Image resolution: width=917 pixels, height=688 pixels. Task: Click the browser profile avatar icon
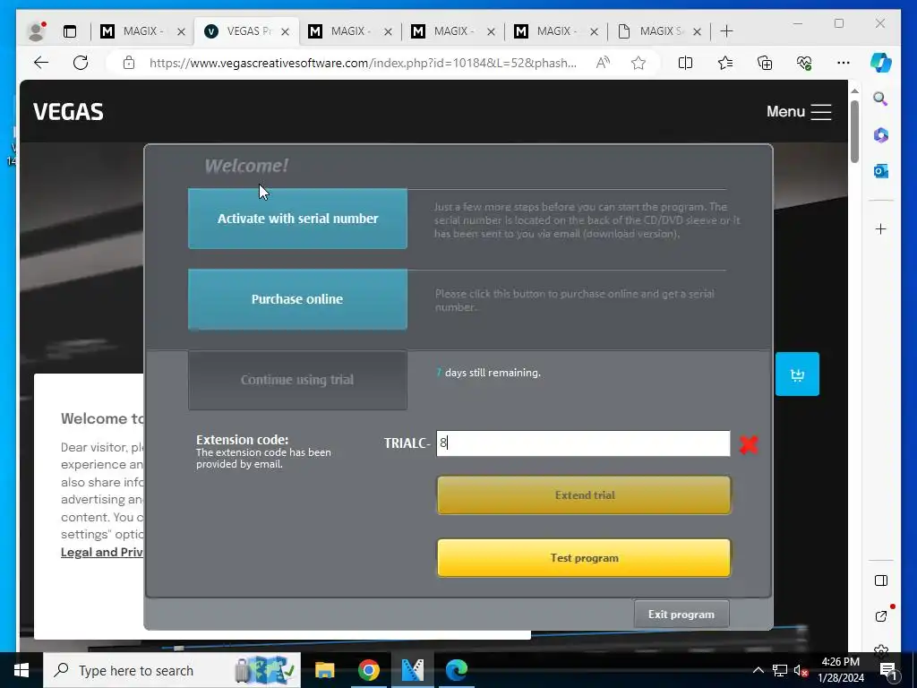click(x=36, y=31)
